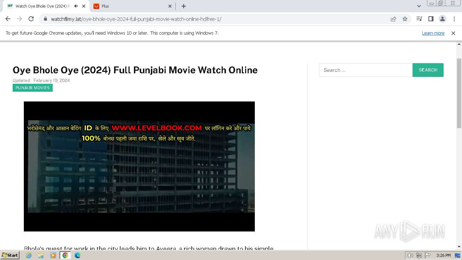Open Microsoft Edge from the taskbar
462x260 pixels.
click(x=78, y=255)
